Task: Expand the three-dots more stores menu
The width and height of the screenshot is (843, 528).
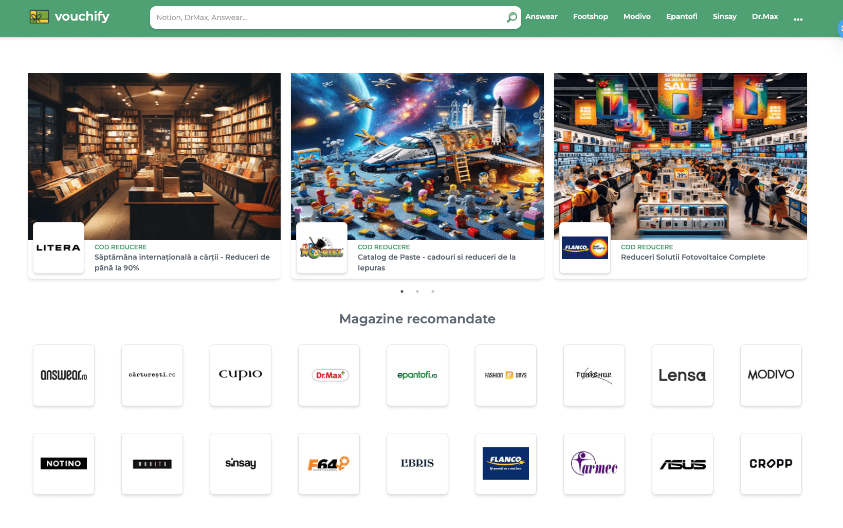Action: click(x=798, y=19)
